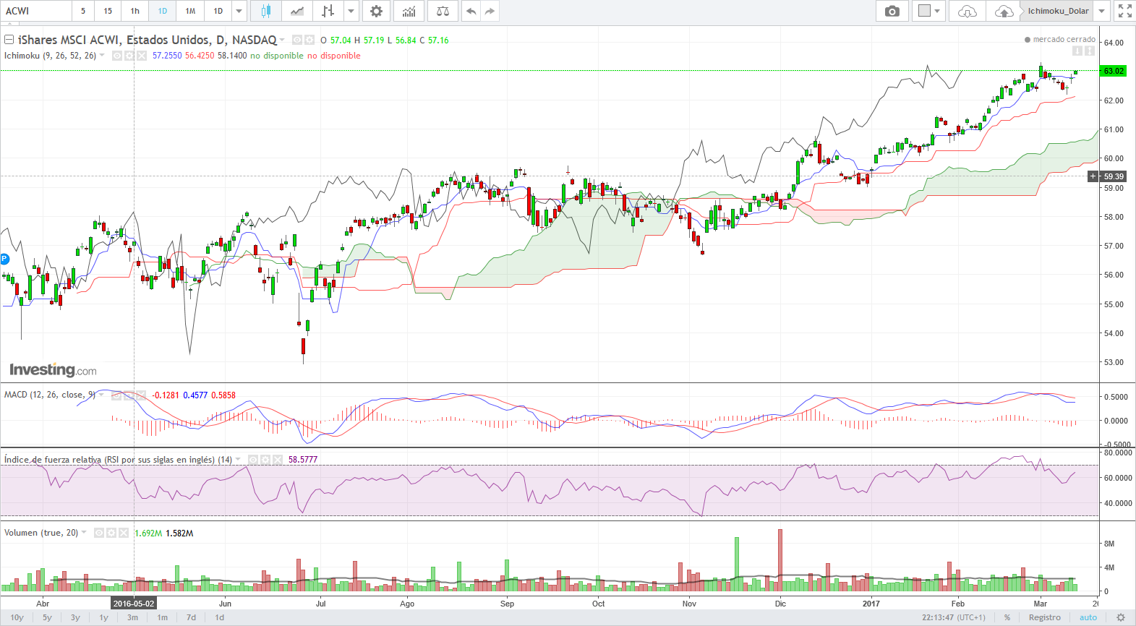Toggle RSI indicator visibility eye
This screenshot has width=1136, height=626.
click(253, 460)
